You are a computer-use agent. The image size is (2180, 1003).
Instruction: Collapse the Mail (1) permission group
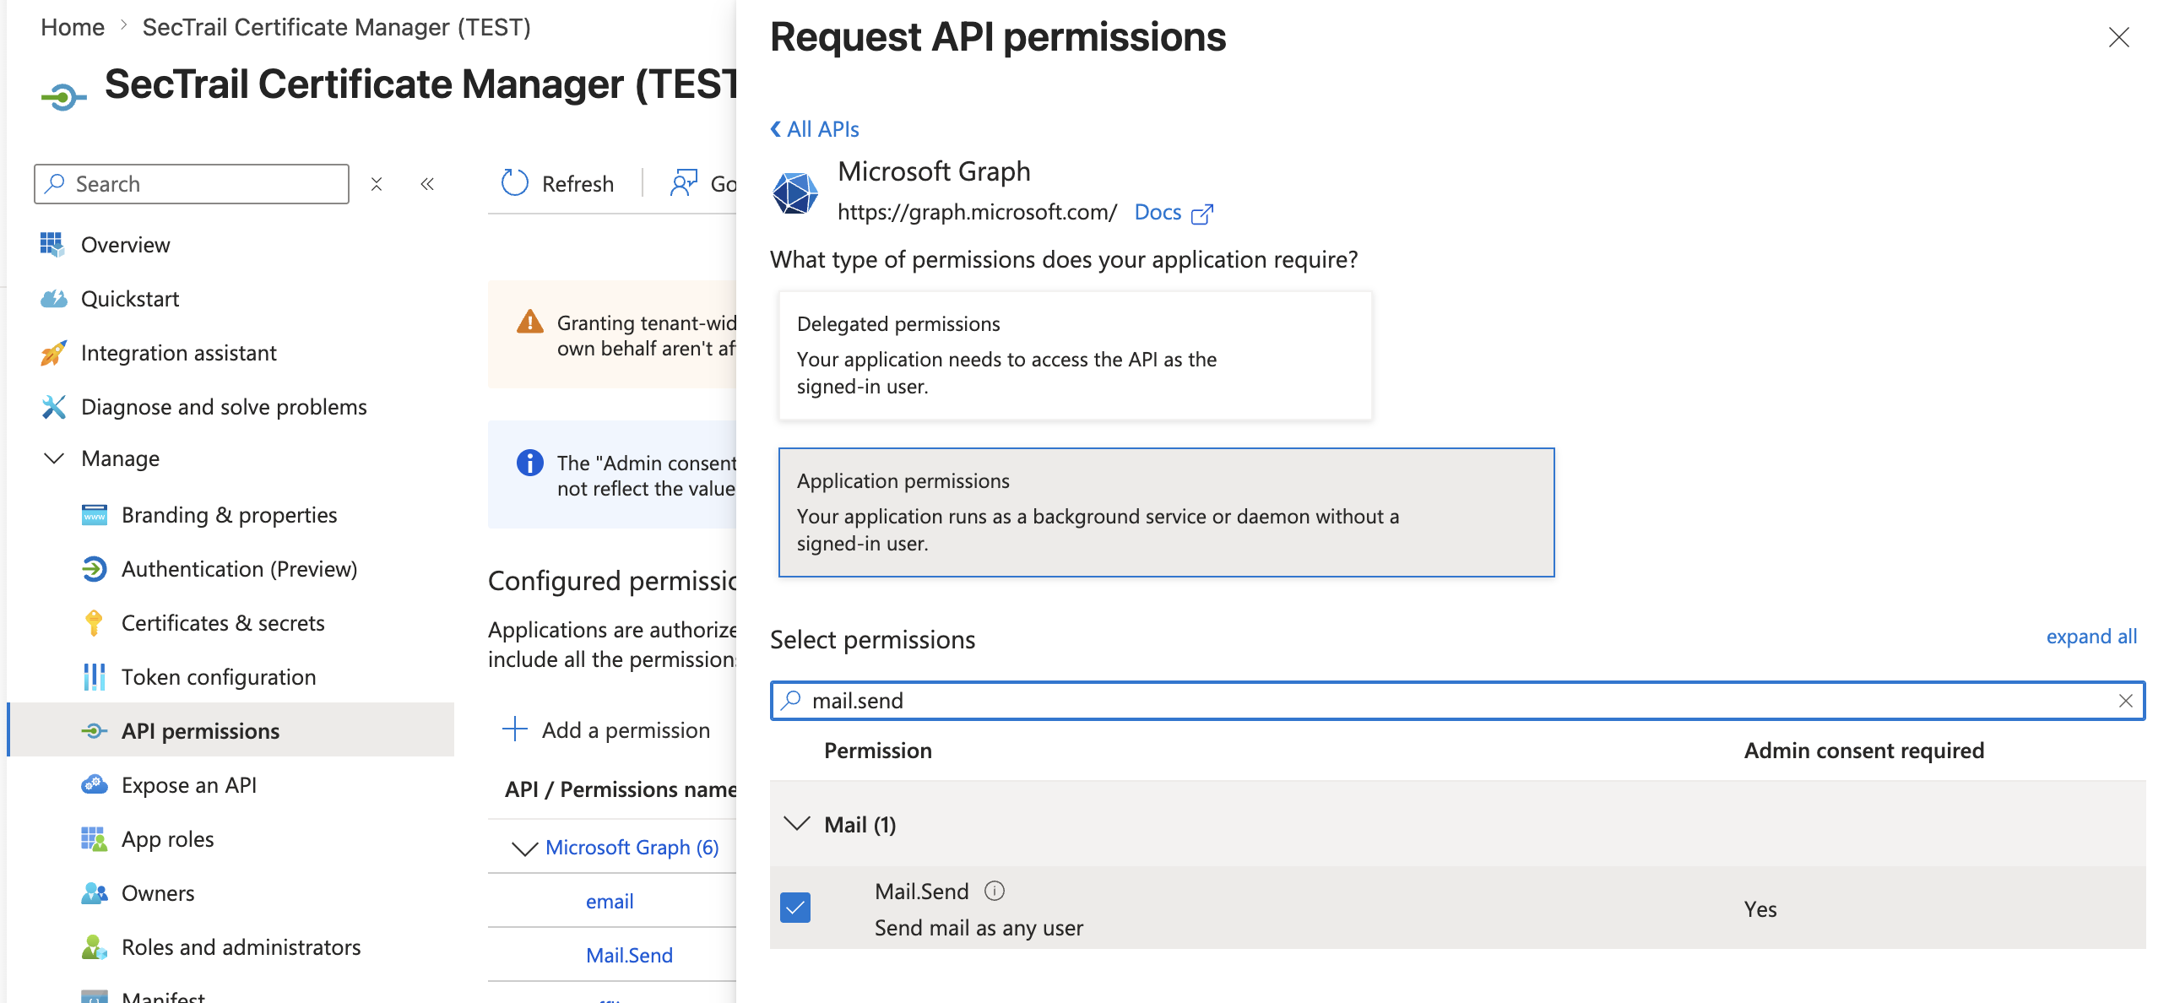pos(797,823)
